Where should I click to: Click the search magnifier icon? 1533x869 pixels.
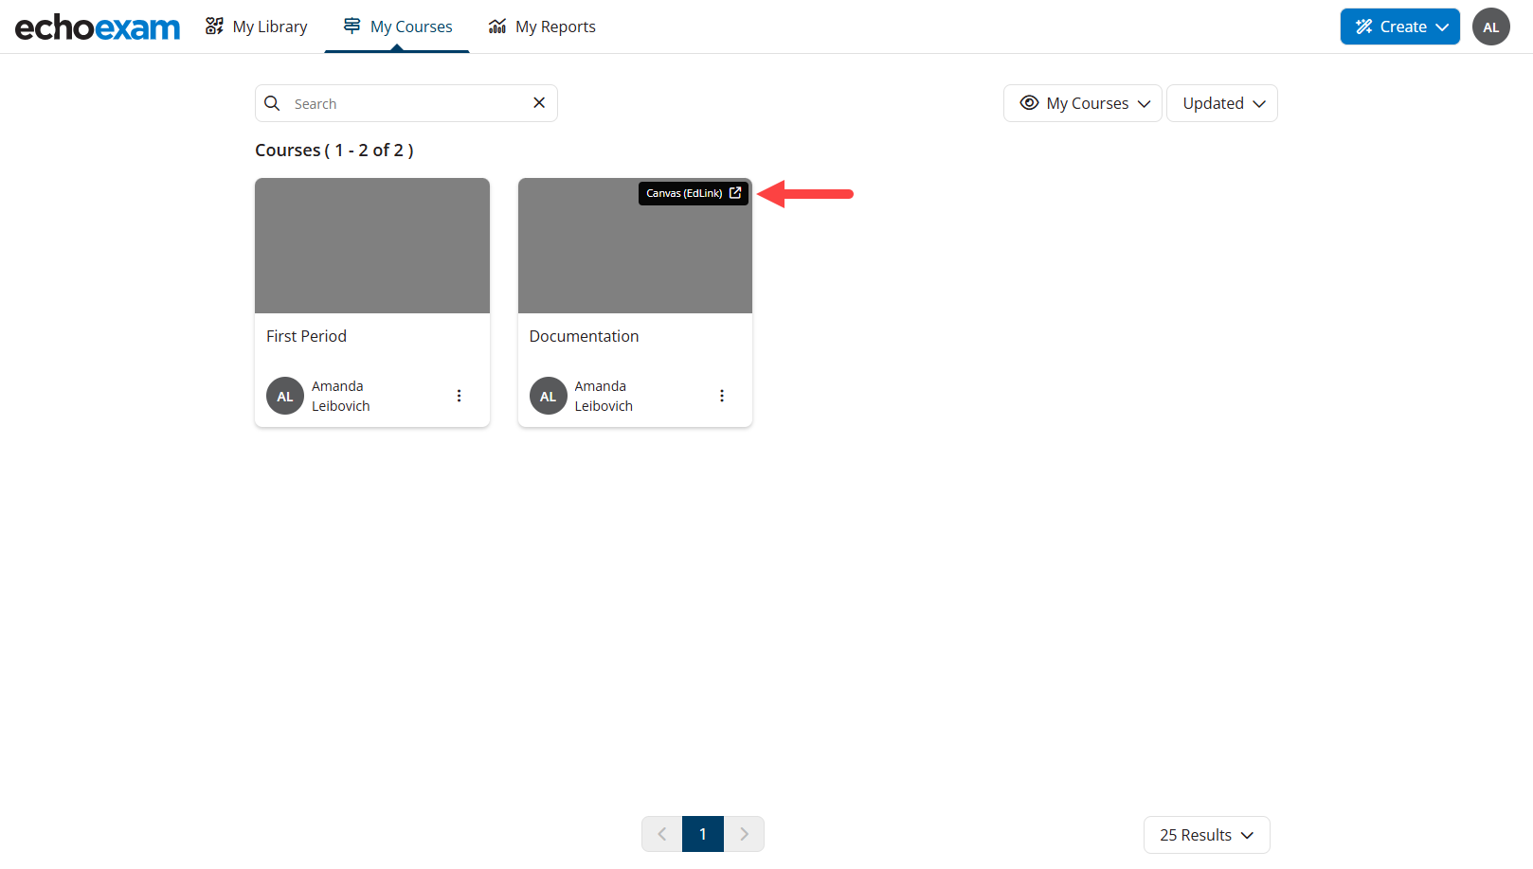click(x=272, y=103)
